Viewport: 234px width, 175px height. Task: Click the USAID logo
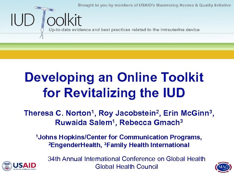click(19, 166)
